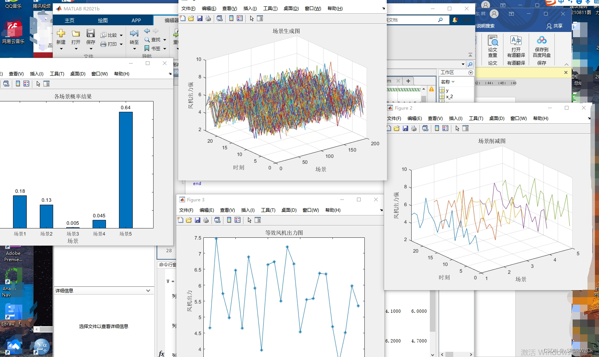599x357 pixels.
Task: Save the 场景生成图 figure via toolbar icon
Action: pyautogui.click(x=200, y=18)
